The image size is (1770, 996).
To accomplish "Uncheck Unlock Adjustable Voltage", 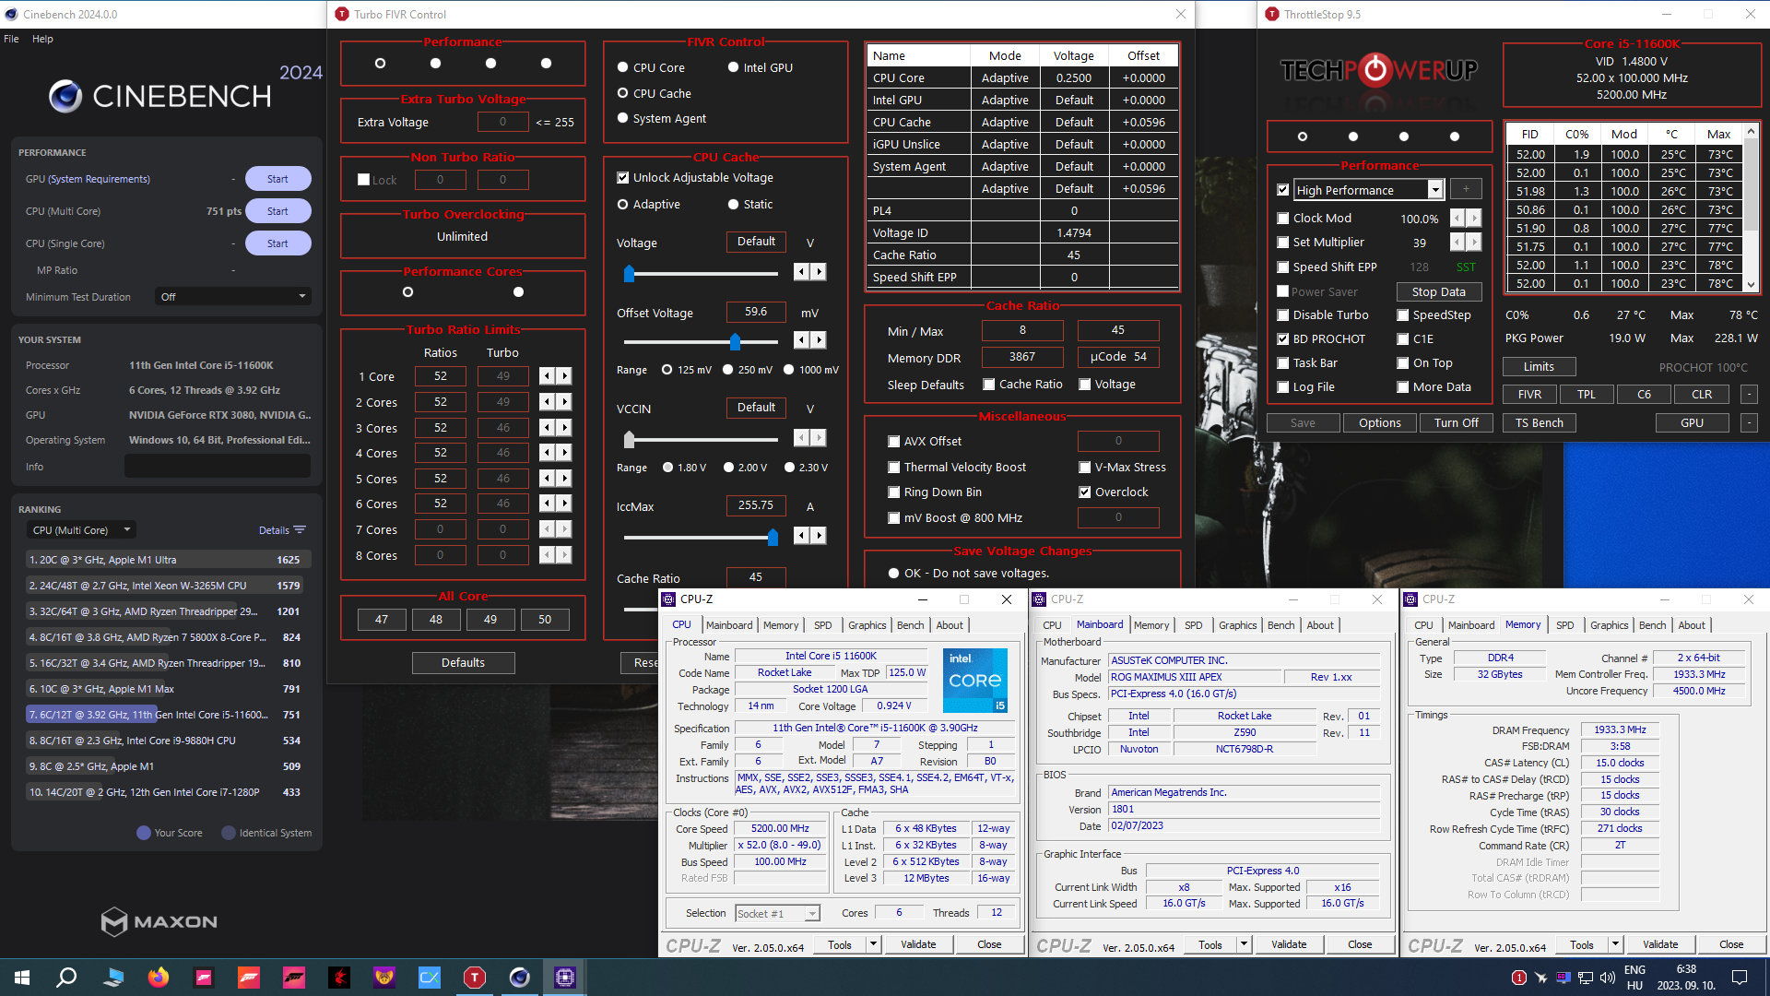I will coord(623,177).
